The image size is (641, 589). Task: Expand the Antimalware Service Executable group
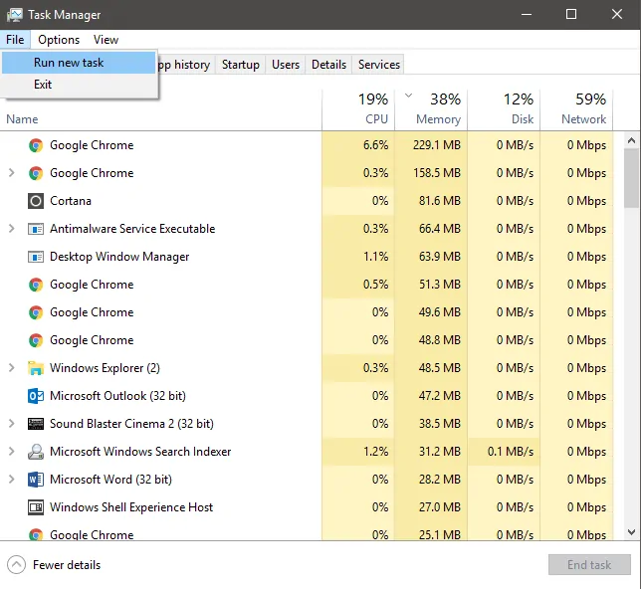click(12, 229)
